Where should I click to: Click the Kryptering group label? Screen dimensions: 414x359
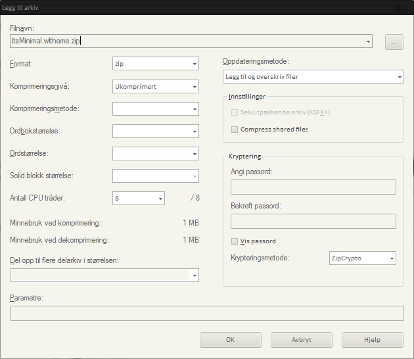(x=244, y=156)
